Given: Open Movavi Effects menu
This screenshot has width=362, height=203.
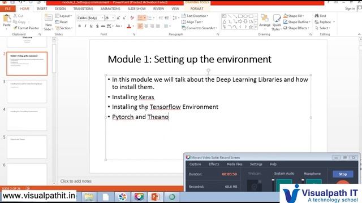Looking at the screenshot, I should coord(214,164).
